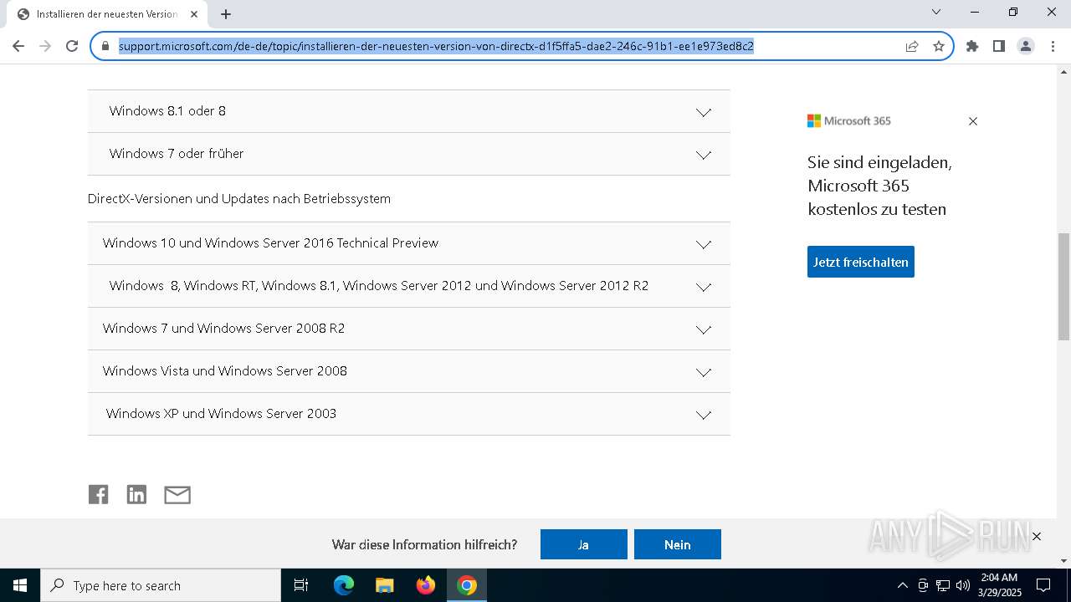Click the taskbar search box

pos(161,585)
